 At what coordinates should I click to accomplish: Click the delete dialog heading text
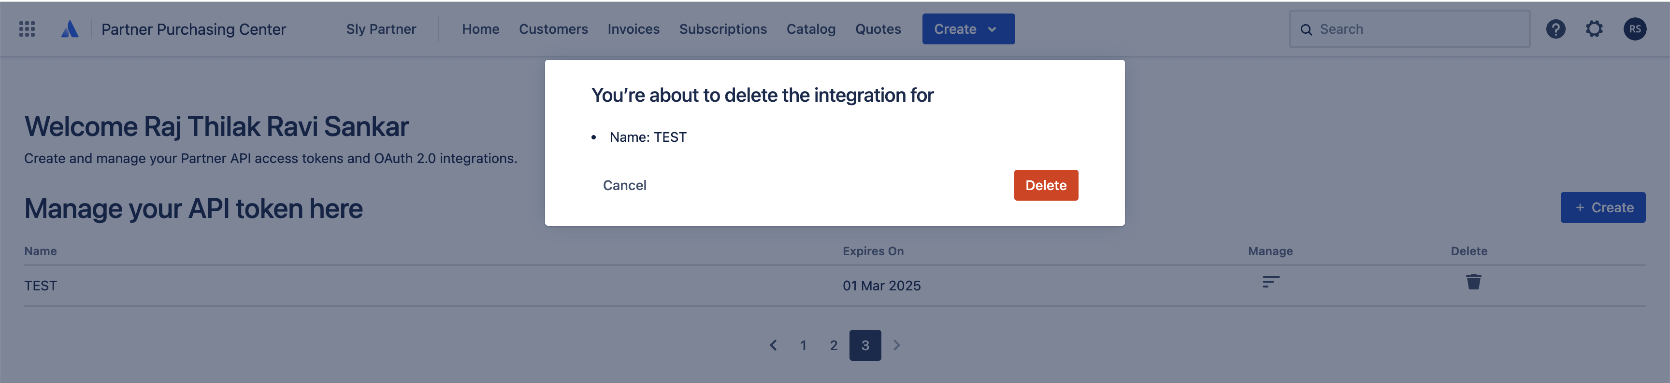pyautogui.click(x=762, y=95)
